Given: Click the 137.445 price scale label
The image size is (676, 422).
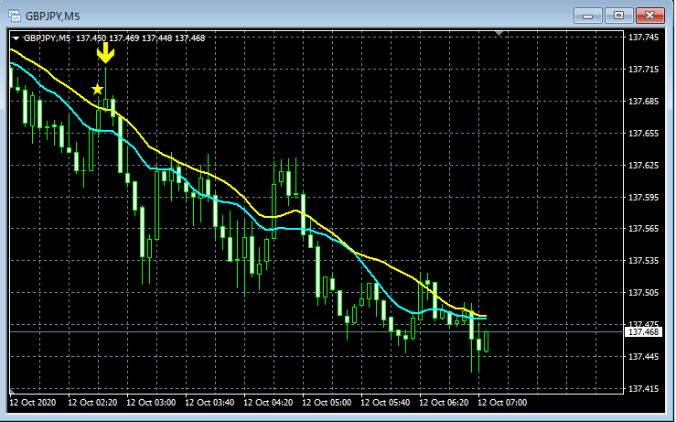Looking at the screenshot, I should click(x=644, y=356).
